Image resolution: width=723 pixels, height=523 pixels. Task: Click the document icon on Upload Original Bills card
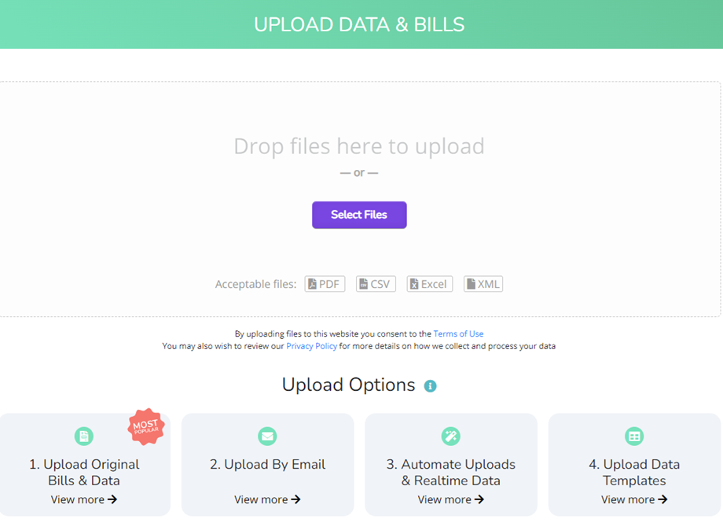point(84,436)
